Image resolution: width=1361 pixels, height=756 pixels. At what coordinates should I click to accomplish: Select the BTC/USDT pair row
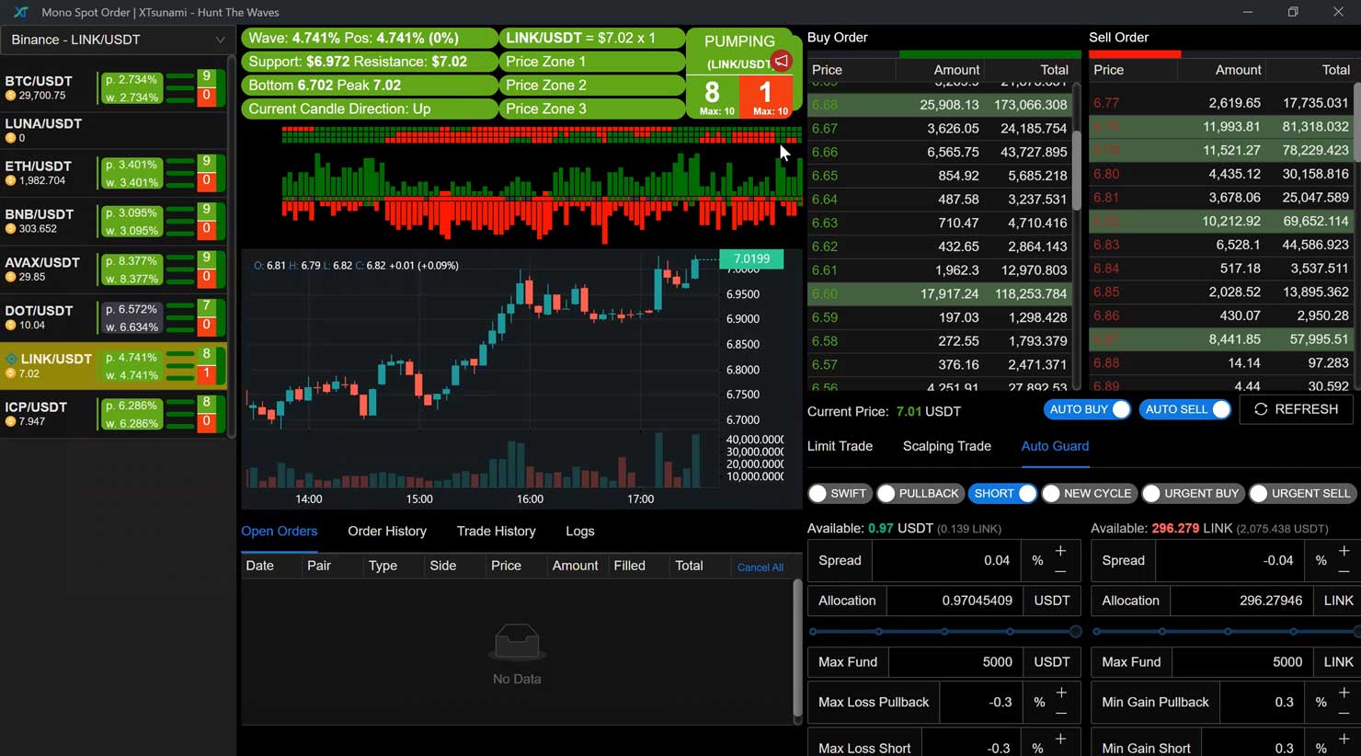(x=113, y=87)
